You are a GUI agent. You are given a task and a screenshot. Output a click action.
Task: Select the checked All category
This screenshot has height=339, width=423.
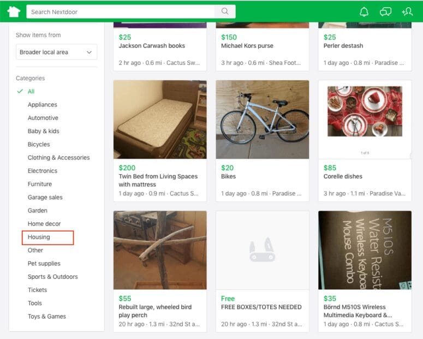point(31,92)
